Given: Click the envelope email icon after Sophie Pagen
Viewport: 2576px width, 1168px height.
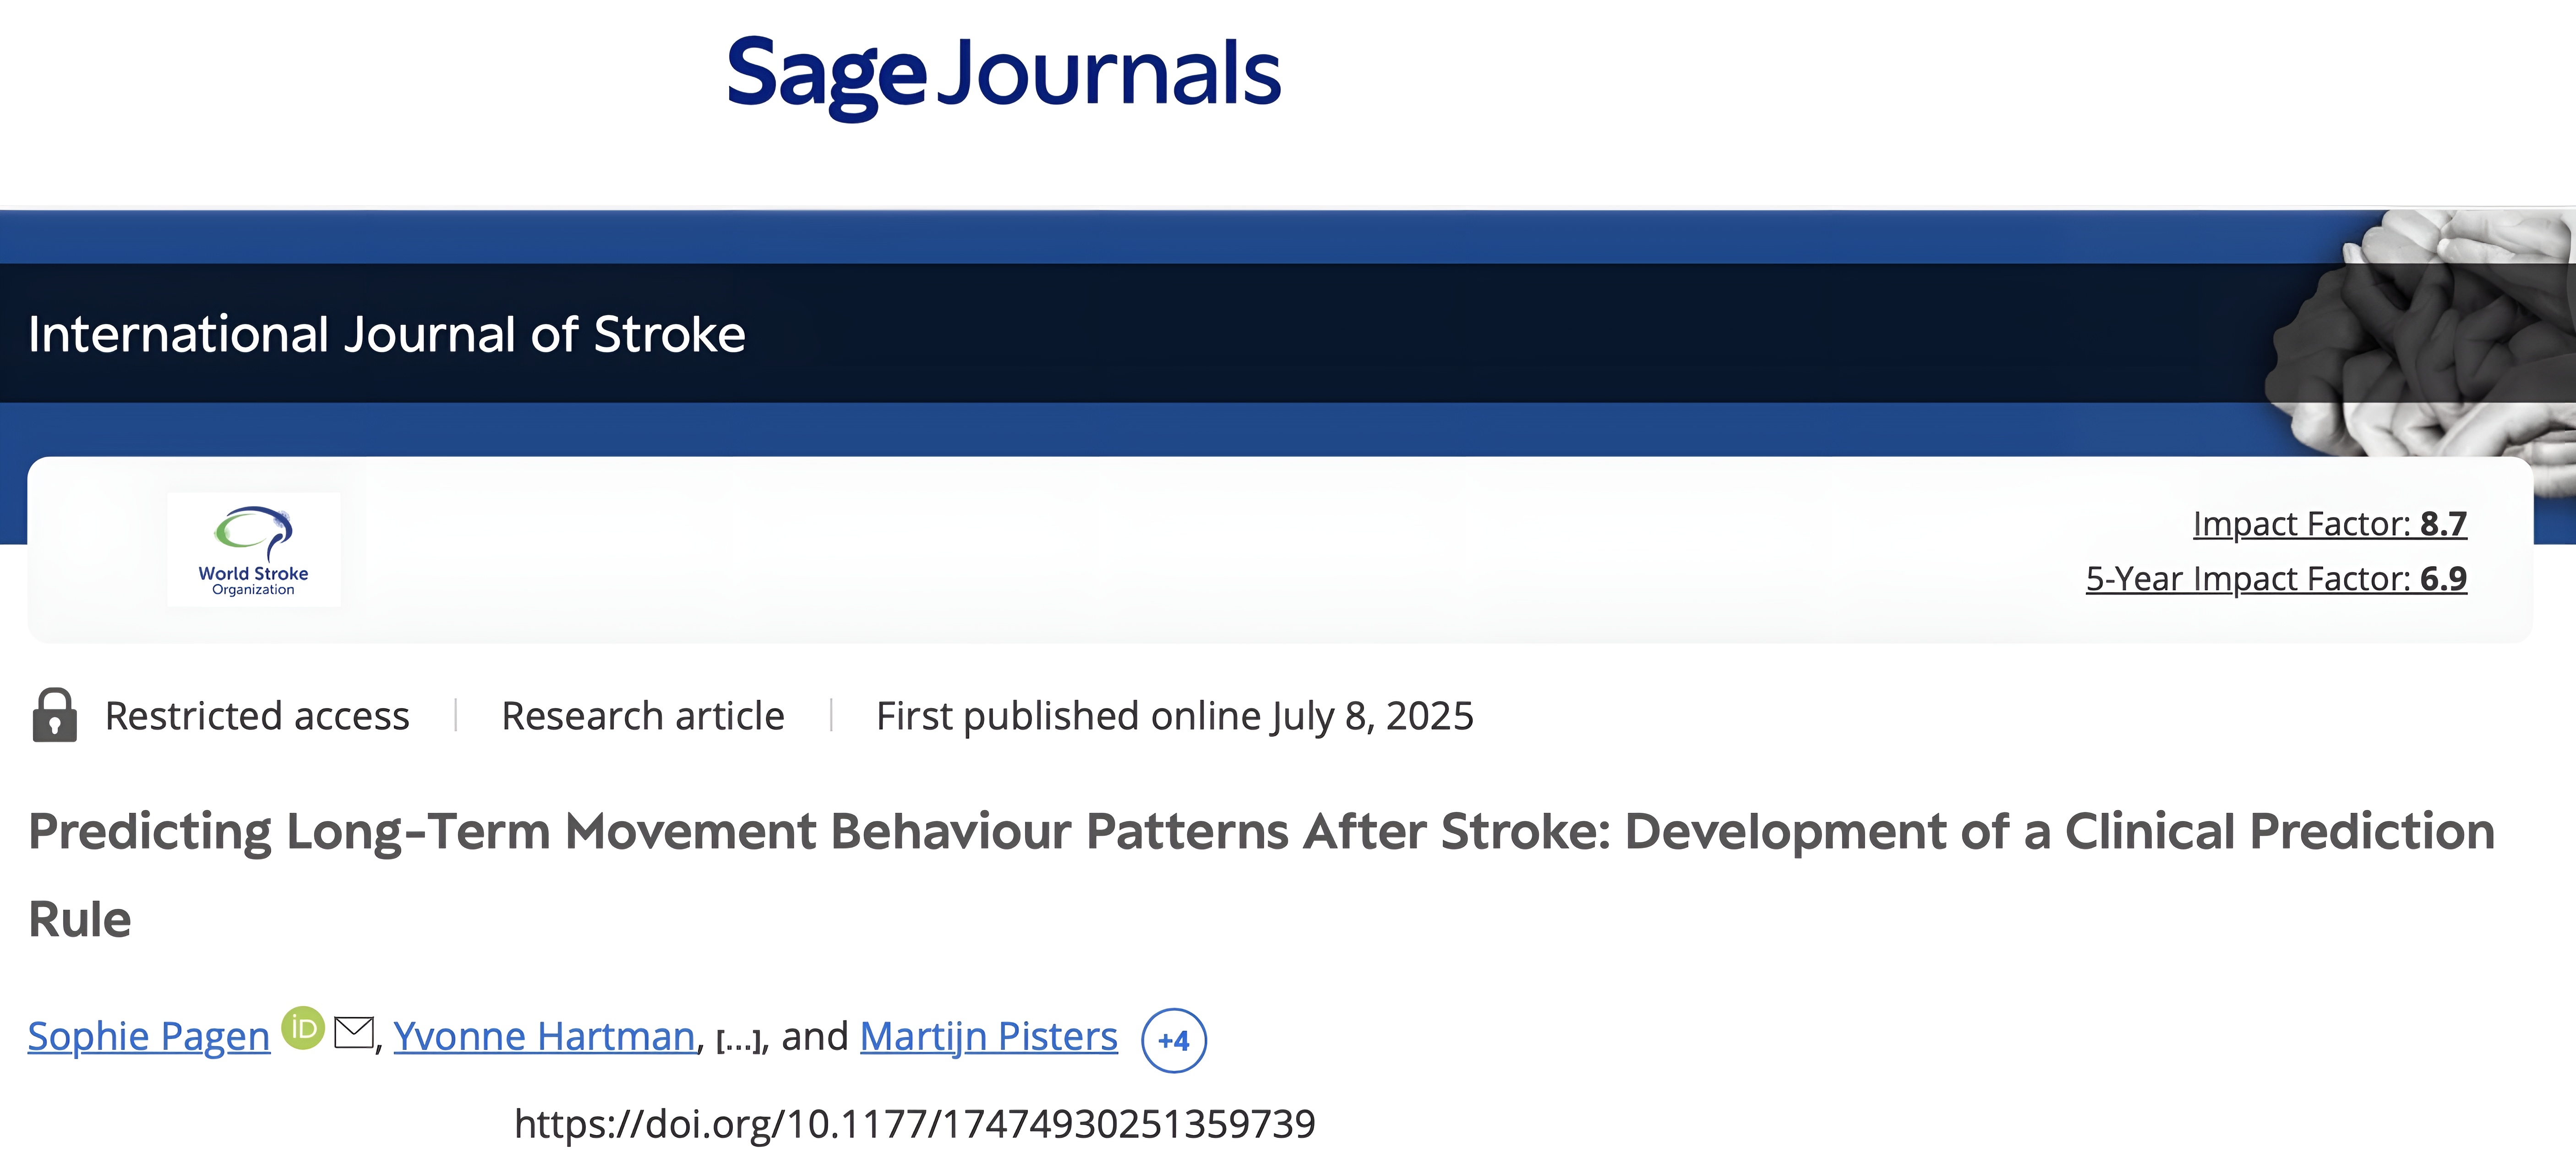Looking at the screenshot, I should tap(354, 1032).
